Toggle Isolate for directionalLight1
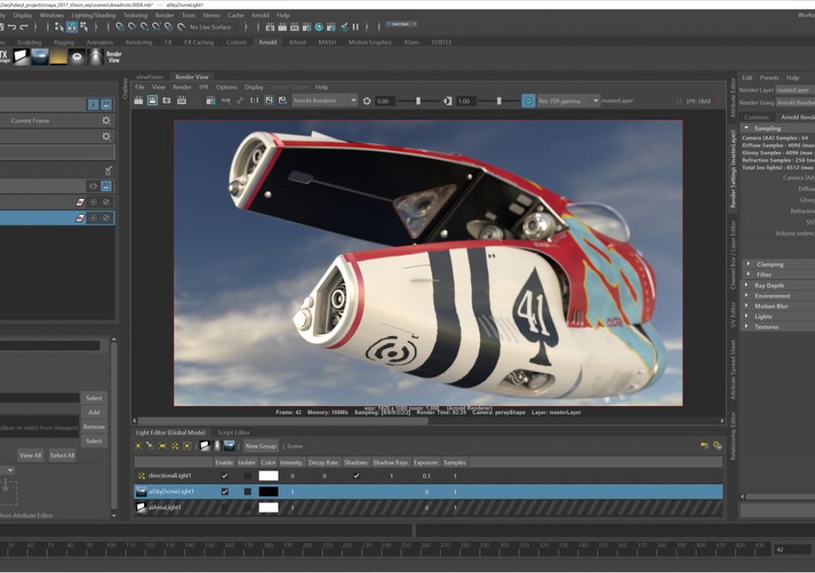815x573 pixels. [x=248, y=476]
